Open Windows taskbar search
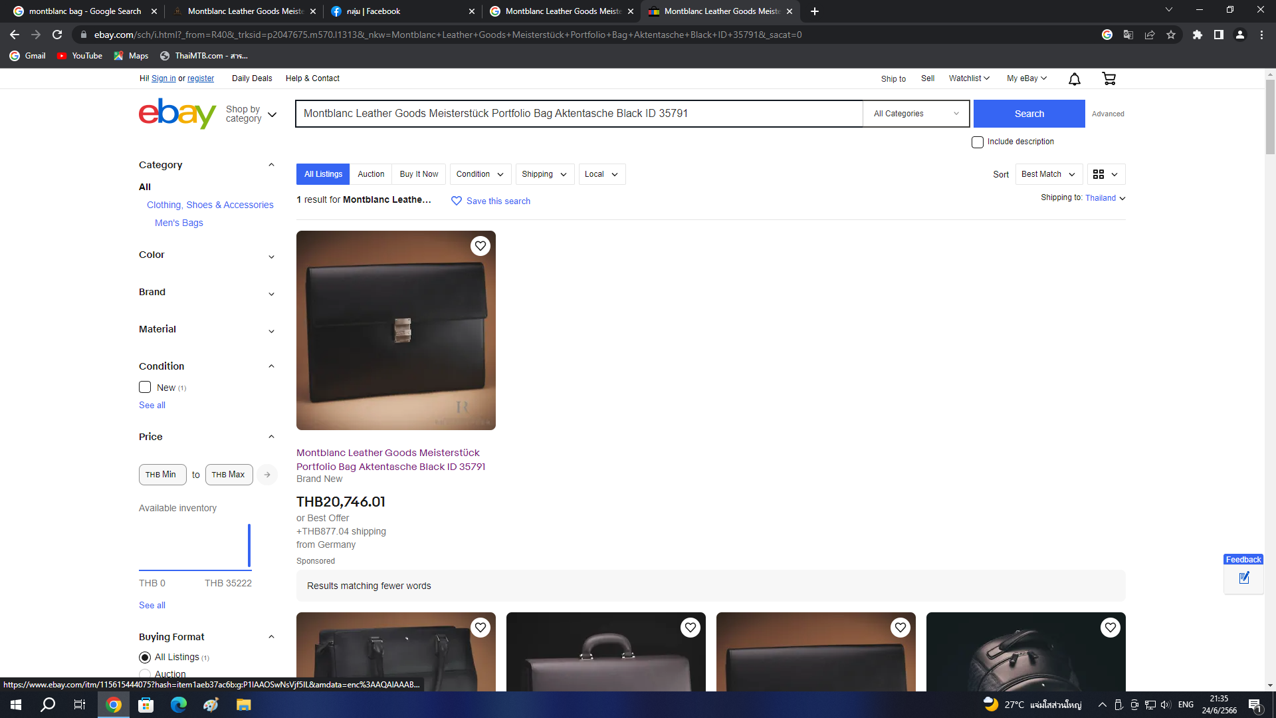Image resolution: width=1276 pixels, height=718 pixels. coord(48,705)
